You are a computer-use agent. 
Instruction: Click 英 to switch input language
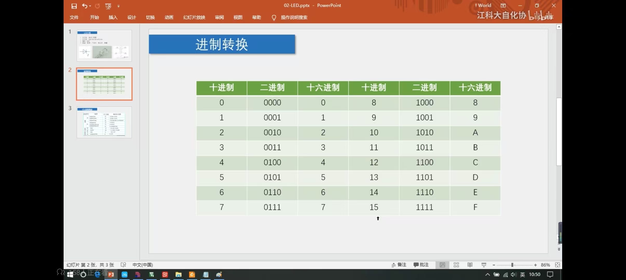(x=522, y=274)
